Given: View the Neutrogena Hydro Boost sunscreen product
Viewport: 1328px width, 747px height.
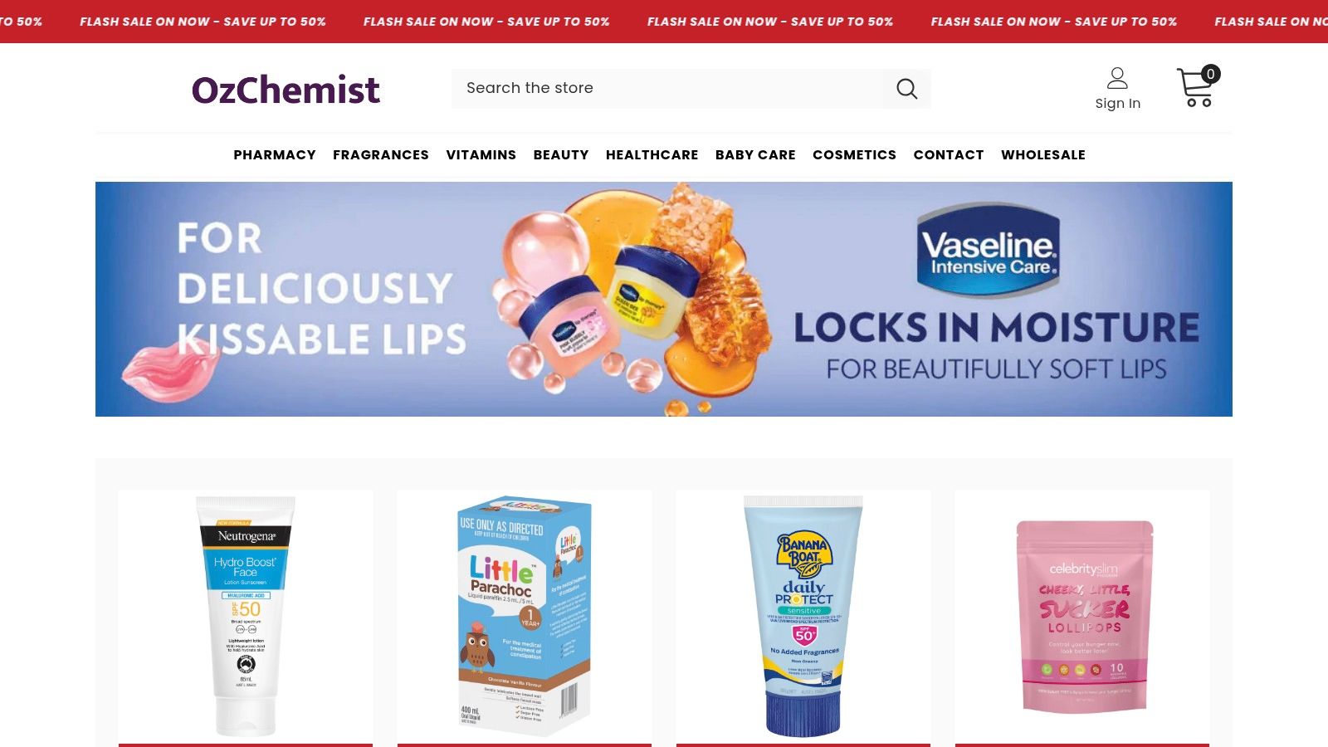Looking at the screenshot, I should click(x=246, y=616).
